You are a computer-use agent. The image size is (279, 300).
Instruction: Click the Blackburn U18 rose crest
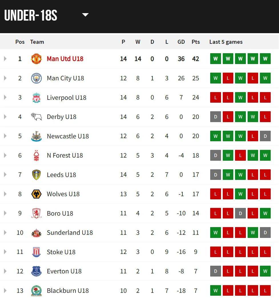pyautogui.click(x=36, y=291)
